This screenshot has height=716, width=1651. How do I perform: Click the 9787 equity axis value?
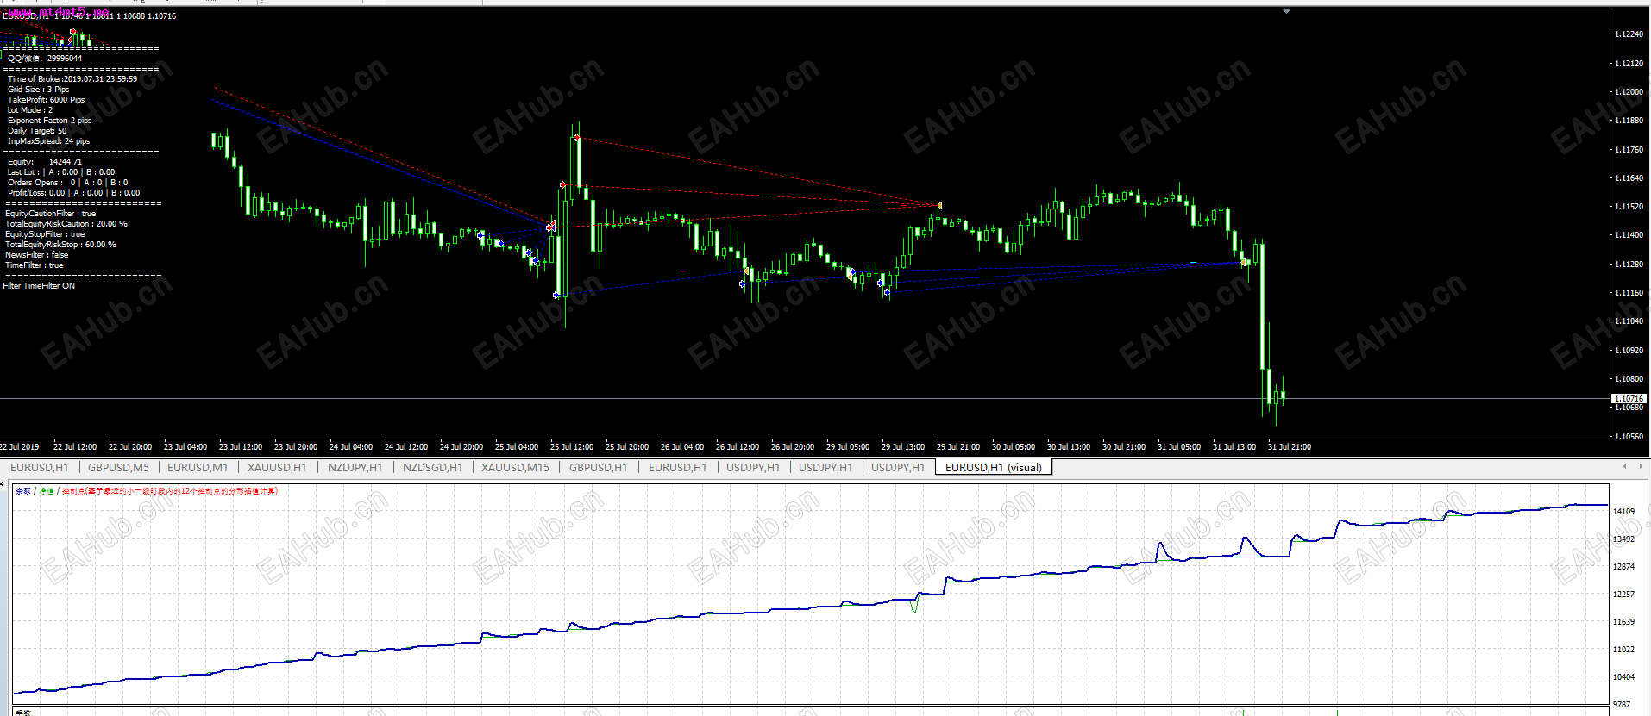coord(1623,705)
